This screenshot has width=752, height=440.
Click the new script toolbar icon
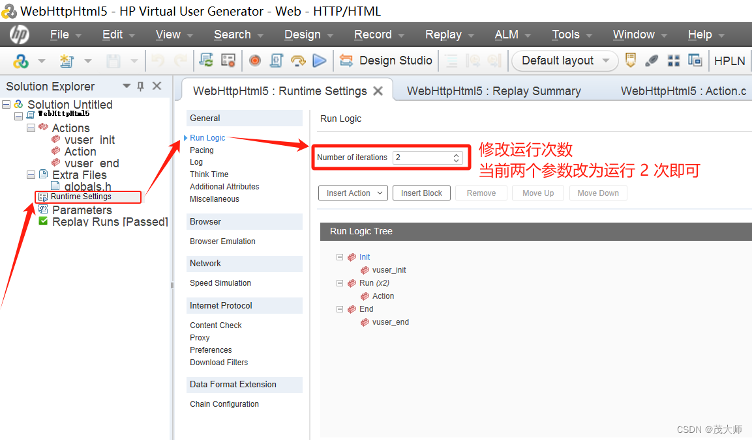(67, 61)
